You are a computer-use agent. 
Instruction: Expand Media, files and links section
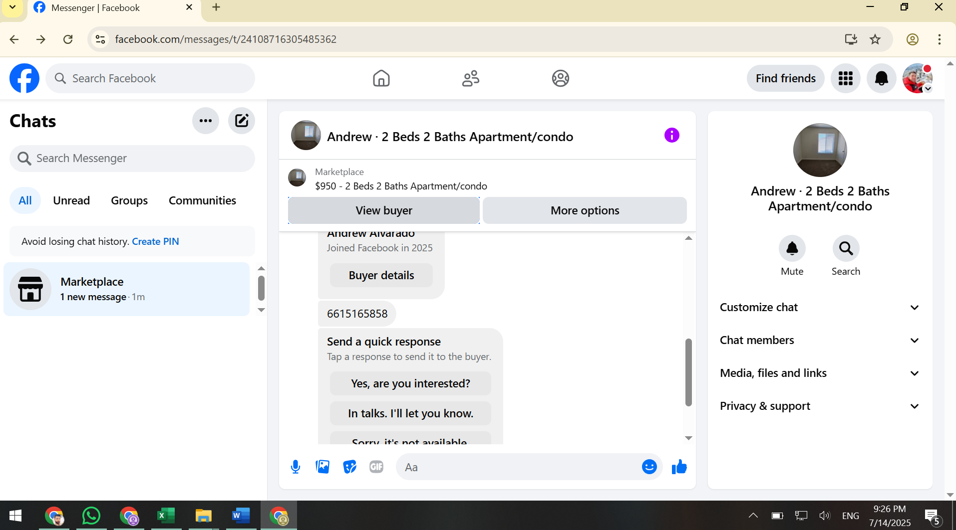click(x=820, y=373)
